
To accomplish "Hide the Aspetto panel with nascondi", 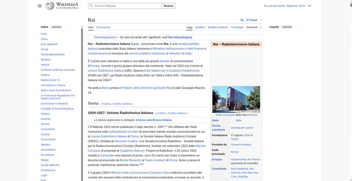I will click(x=287, y=27).
